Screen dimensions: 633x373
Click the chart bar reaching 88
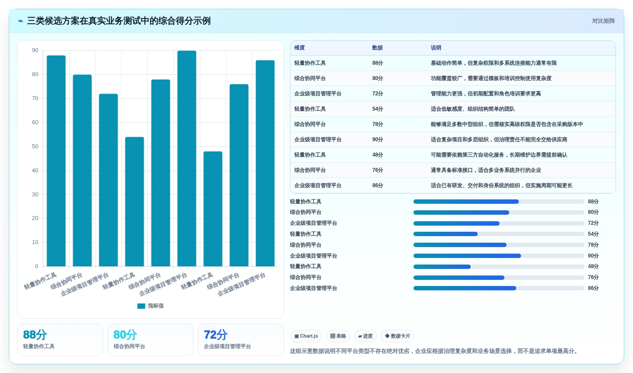56,161
